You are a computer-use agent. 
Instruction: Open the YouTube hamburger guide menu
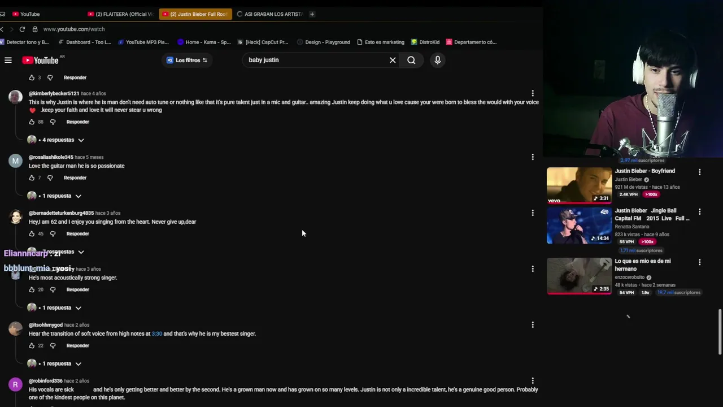point(8,60)
